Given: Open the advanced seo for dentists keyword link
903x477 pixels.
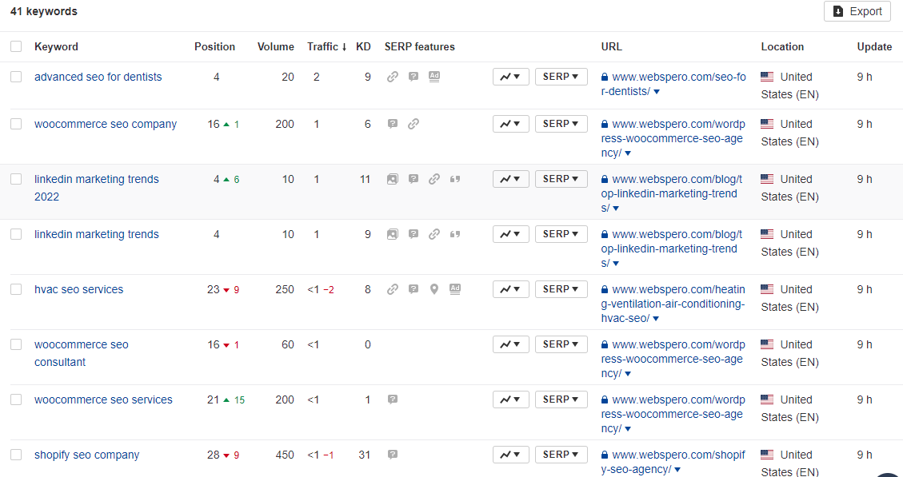Looking at the screenshot, I should tap(98, 77).
